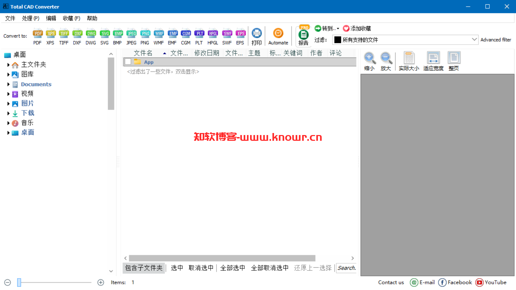Select the 桌面 root tree item

pyautogui.click(x=20, y=55)
